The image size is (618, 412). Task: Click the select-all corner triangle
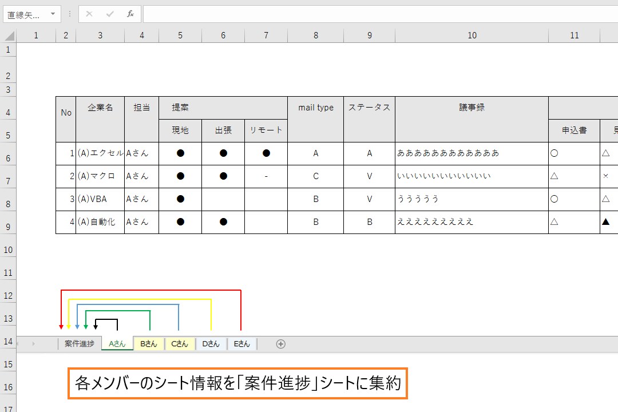pyautogui.click(x=10, y=36)
